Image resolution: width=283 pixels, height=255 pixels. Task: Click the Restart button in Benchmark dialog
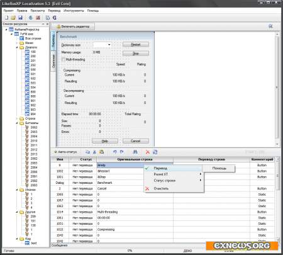pos(136,45)
